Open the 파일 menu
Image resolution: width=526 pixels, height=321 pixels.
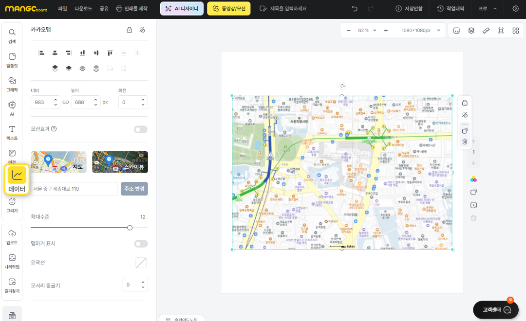(62, 8)
